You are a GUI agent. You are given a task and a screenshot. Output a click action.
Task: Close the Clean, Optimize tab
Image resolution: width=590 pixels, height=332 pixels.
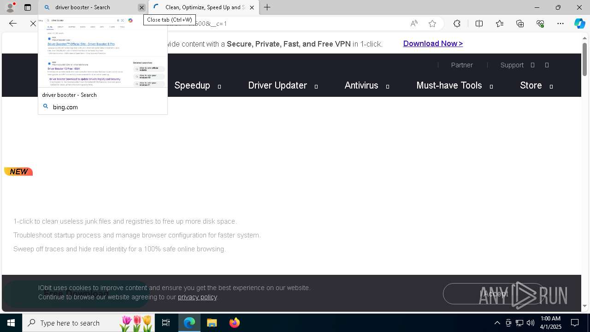(252, 7)
